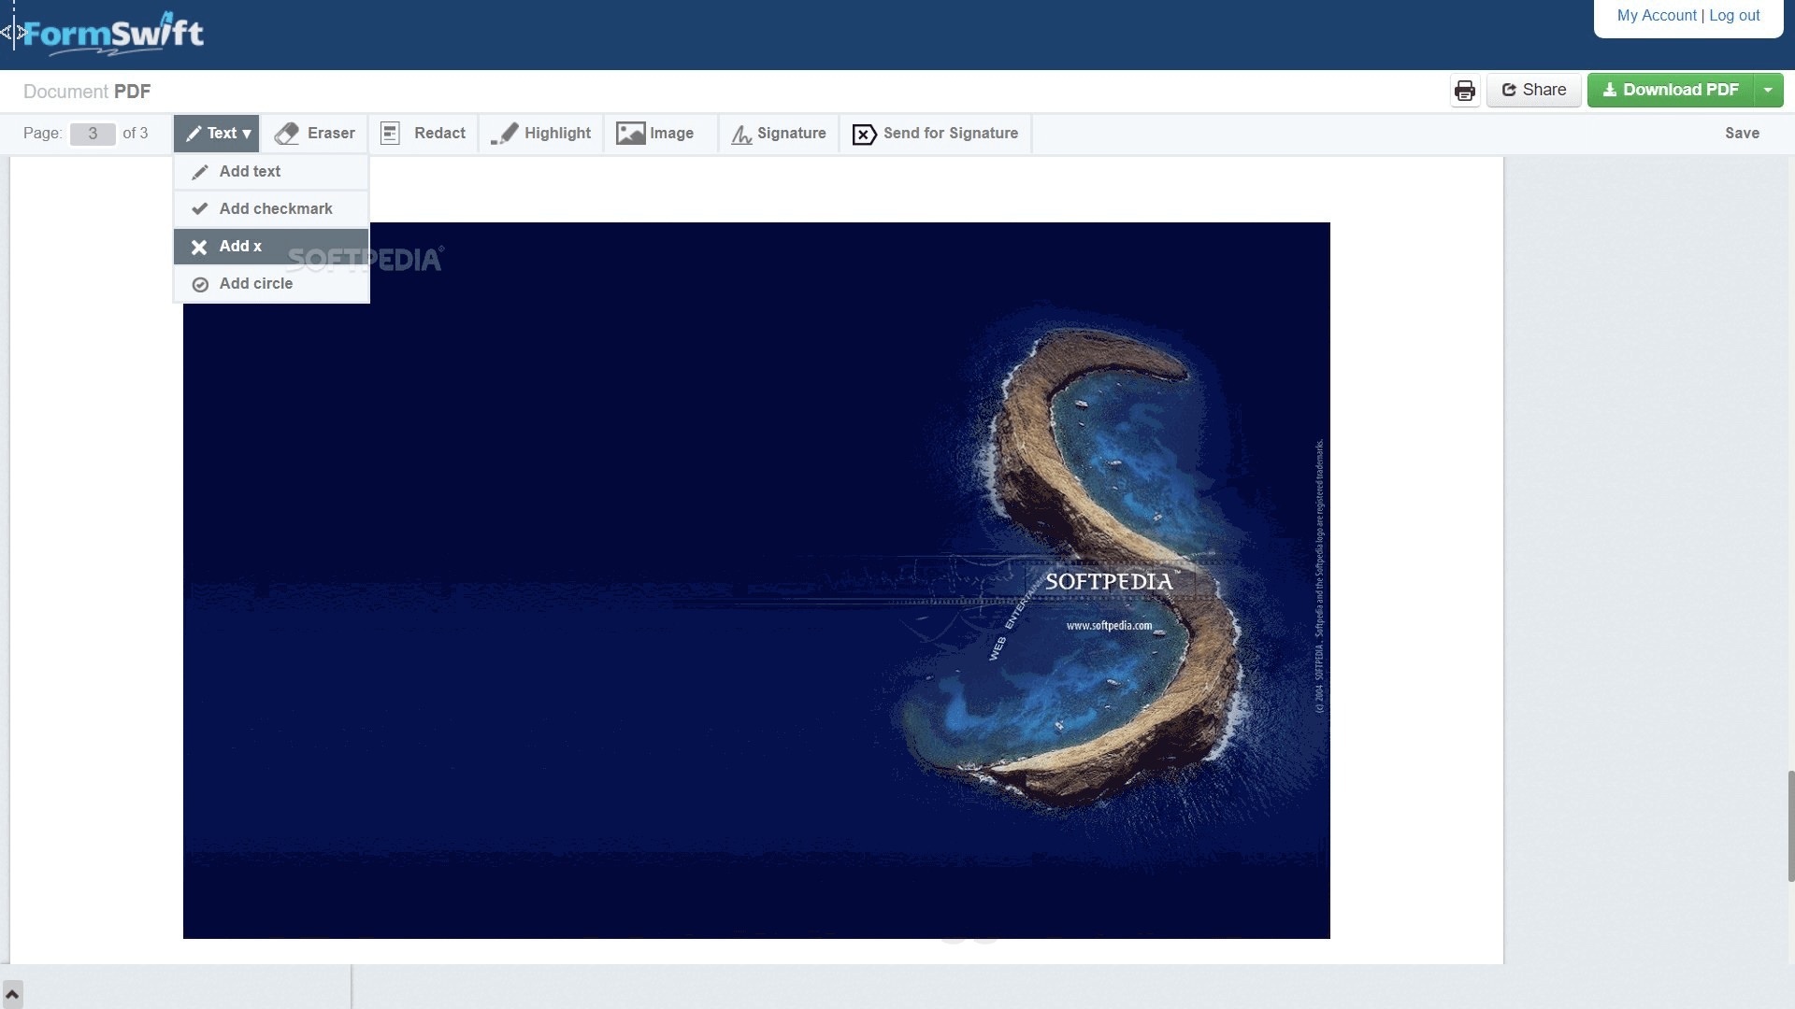This screenshot has width=1795, height=1009.
Task: Select Add checkmark from the menu
Action: pos(275,208)
